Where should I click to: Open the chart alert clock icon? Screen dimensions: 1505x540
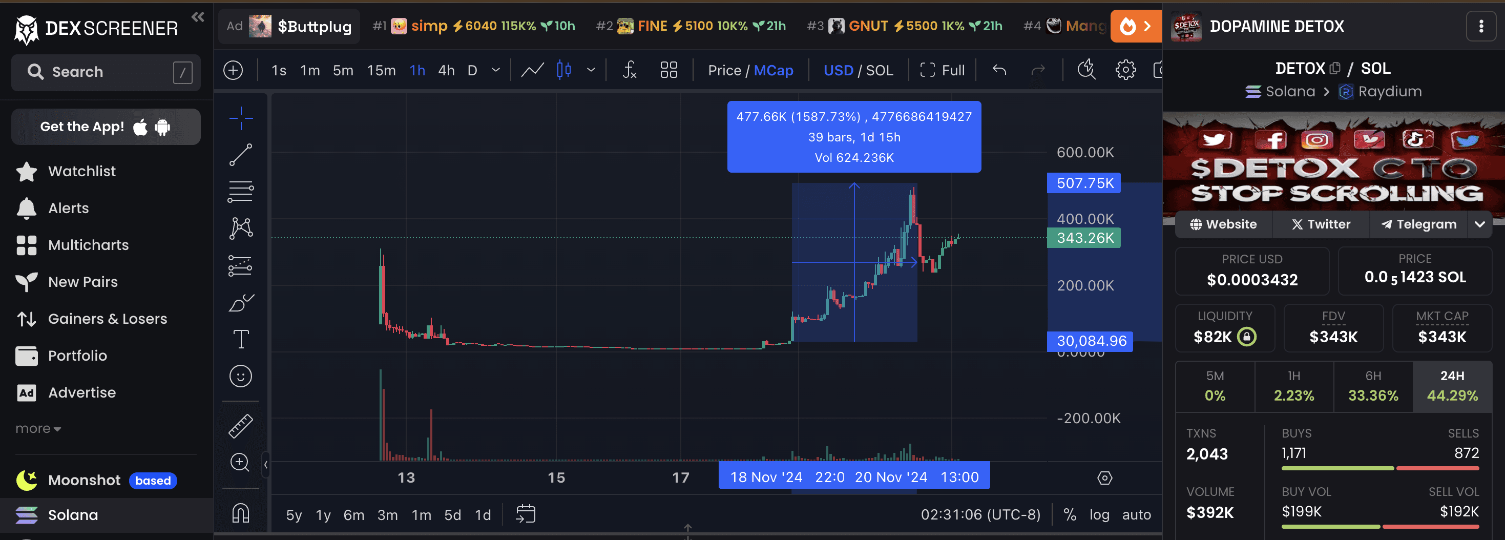tap(1086, 70)
